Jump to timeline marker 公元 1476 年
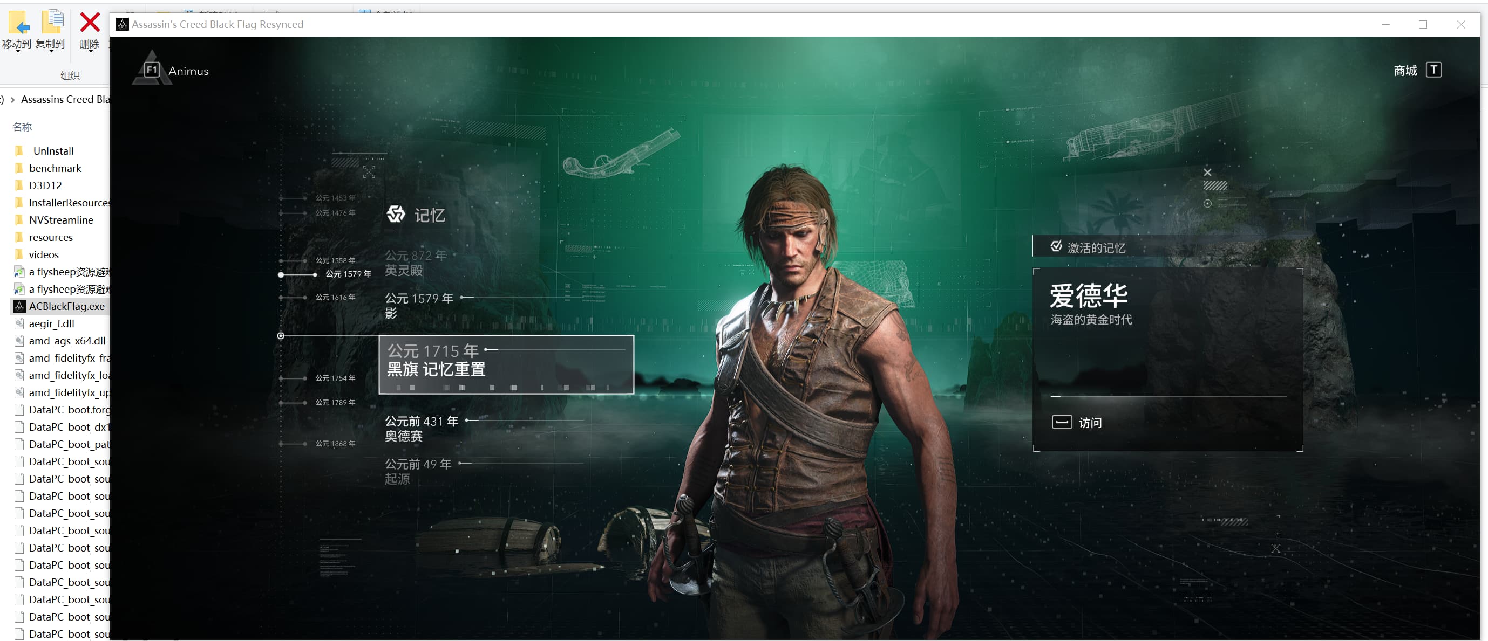The image size is (1488, 641). tap(335, 213)
